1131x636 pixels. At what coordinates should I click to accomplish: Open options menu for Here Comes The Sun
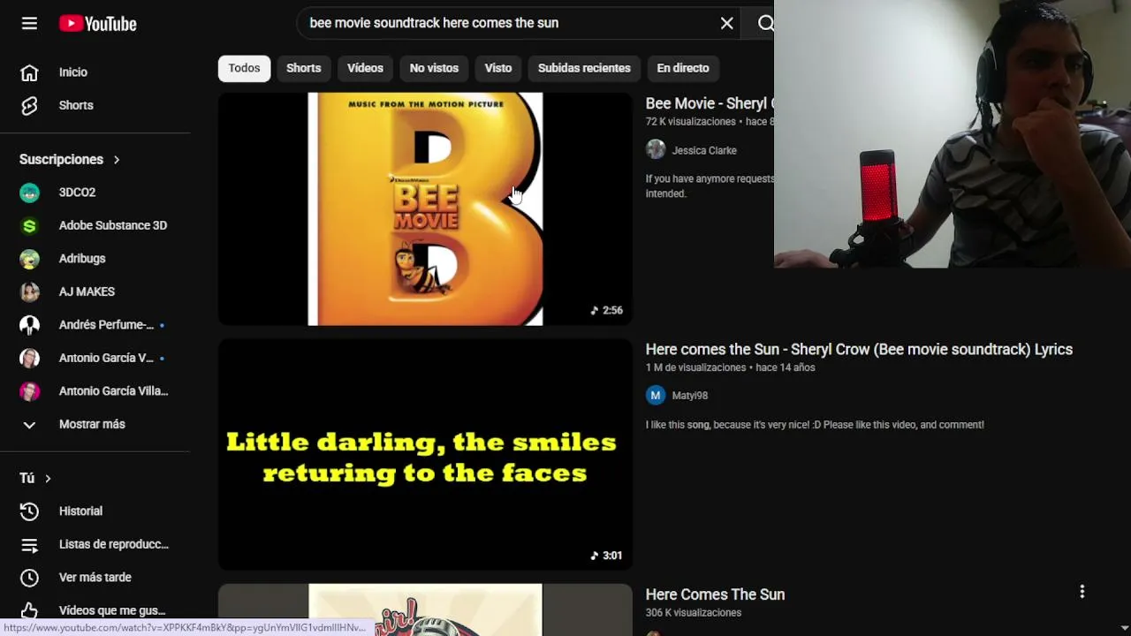1082,592
